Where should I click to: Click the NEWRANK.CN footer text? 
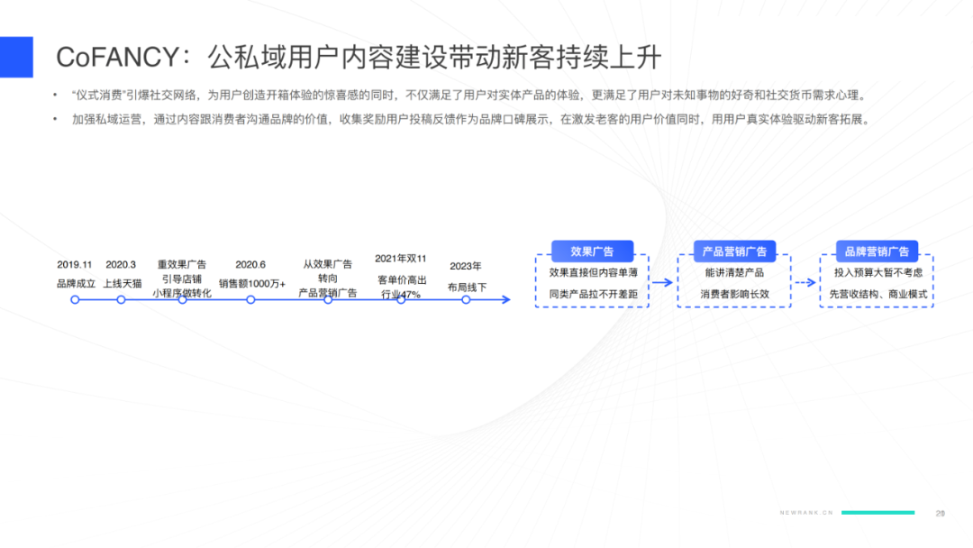[806, 513]
